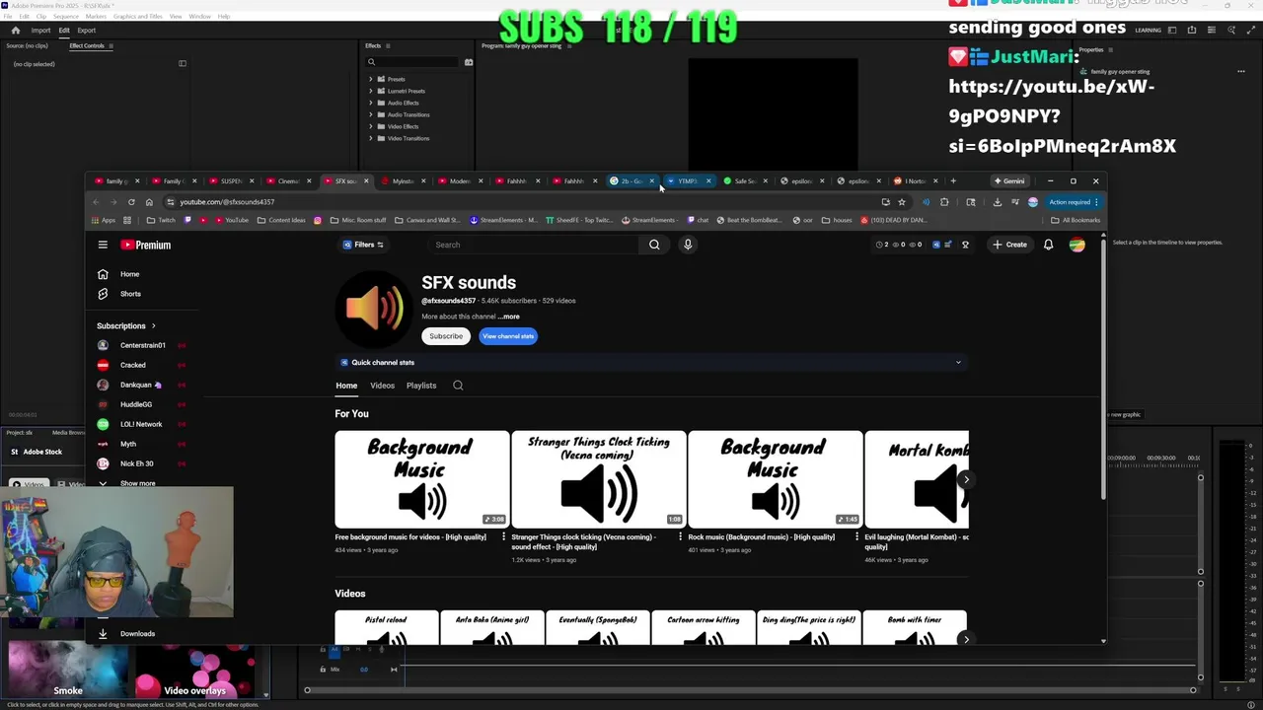Open the Premiere Pro Home icon
Viewport: 1263px width, 710px height.
15,31
